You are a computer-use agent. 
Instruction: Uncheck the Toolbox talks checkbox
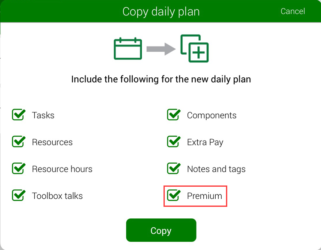(x=18, y=196)
